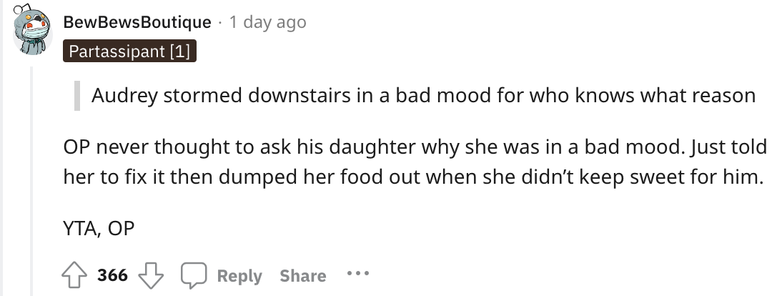Open the '1 day ago' timestamp permalink
Viewport: 782px width, 296px height.
[267, 22]
